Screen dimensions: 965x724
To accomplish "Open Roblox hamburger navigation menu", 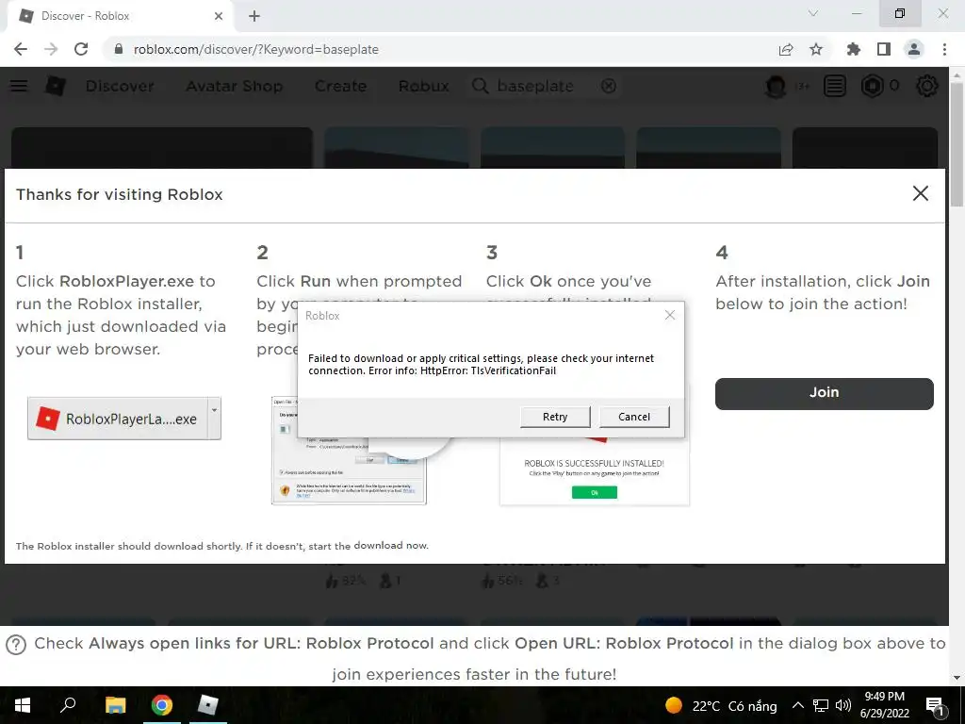I will 19,86.
